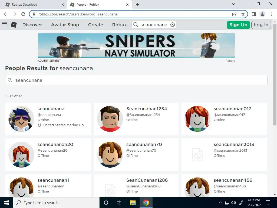
Task: Reload the page with refresh icon
Action: point(23,14)
